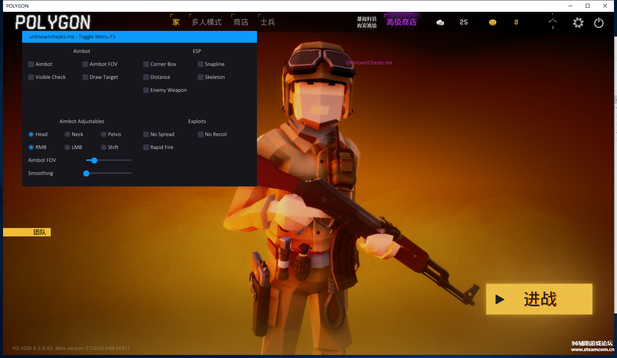The height and width of the screenshot is (358, 617).
Task: Open the 多人模式 multiplayer tab
Action: coord(206,22)
